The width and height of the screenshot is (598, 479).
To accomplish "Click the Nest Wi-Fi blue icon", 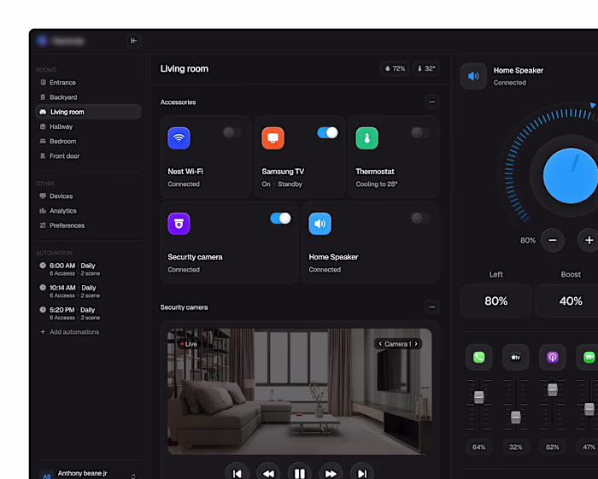I will [x=179, y=138].
